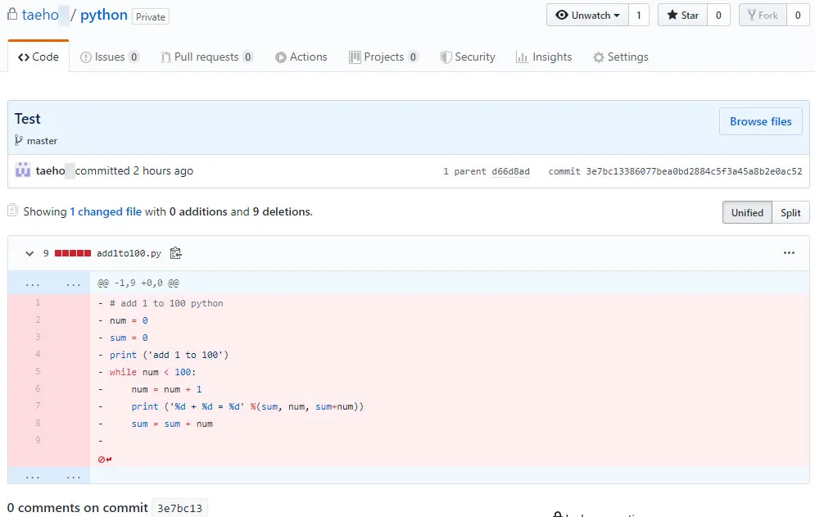Click taeho's avatar next to the commit

click(x=22, y=170)
